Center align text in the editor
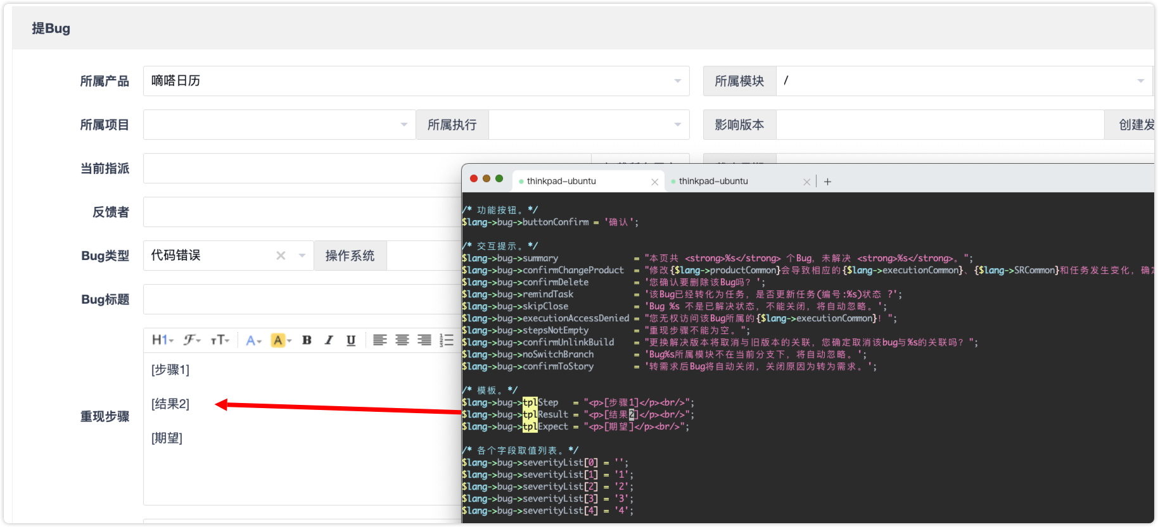This screenshot has height=527, width=1158. [402, 340]
